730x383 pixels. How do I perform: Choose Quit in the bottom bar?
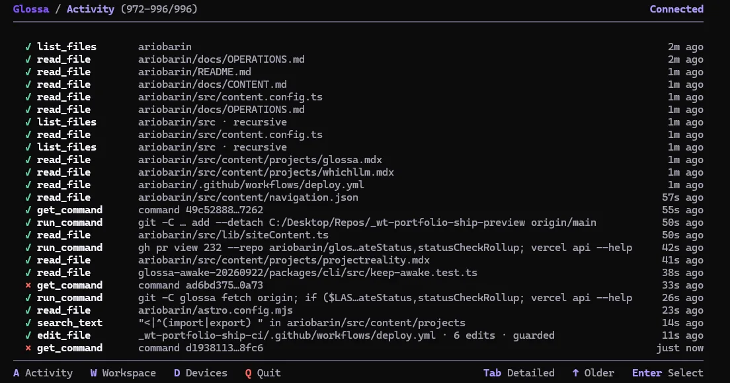click(x=263, y=373)
